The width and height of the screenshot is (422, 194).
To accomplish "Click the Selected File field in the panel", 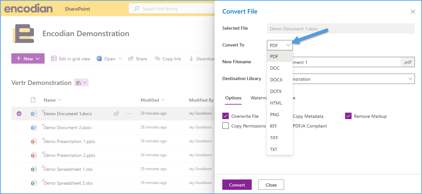I will [341, 28].
